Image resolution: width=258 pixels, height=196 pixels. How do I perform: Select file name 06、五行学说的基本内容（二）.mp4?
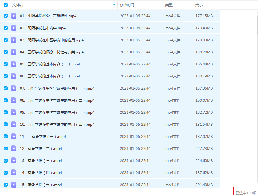[x=50, y=76]
